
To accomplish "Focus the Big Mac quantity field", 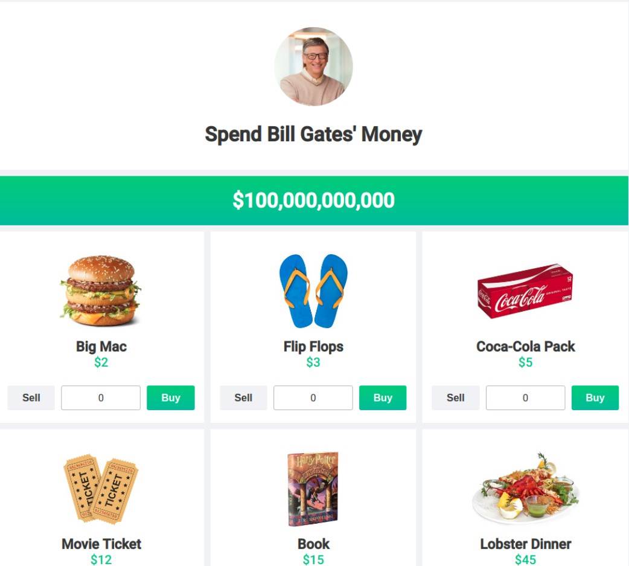I will (101, 398).
